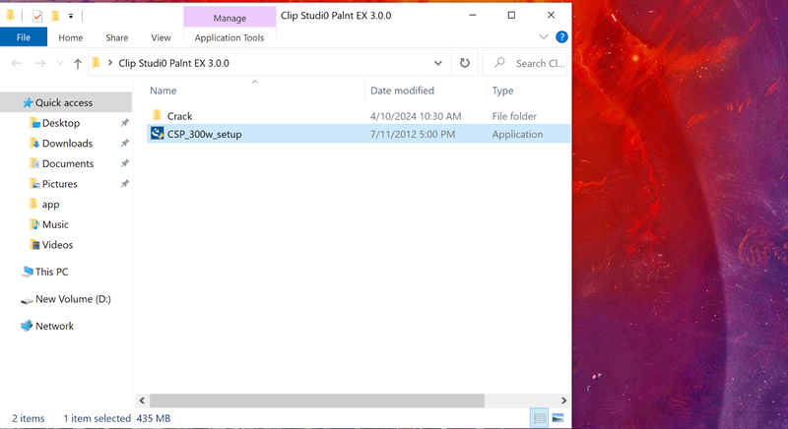Open the address bar history dropdown
Screen dimensions: 788x429
438,63
